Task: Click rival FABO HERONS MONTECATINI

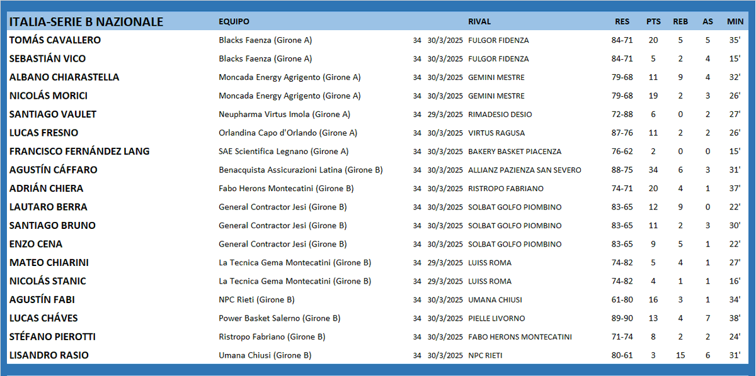Action: (x=520, y=337)
